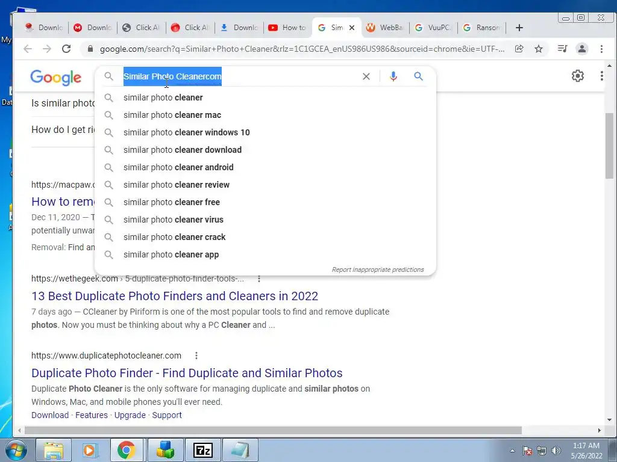Share this page from address bar
This screenshot has width=617, height=462.
tap(519, 49)
